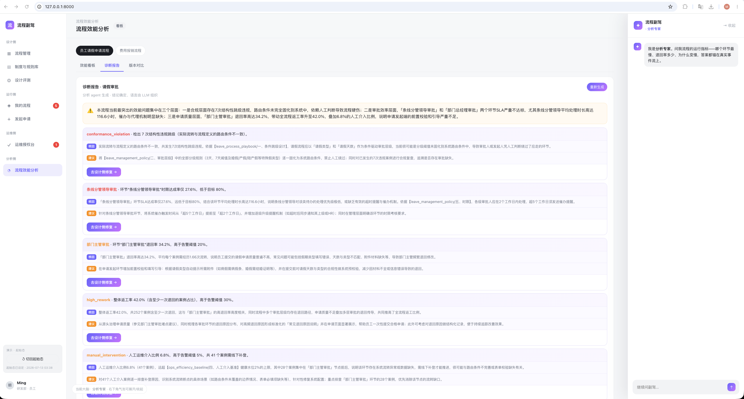Click the user avatar 明 at bottom left

[10, 385]
